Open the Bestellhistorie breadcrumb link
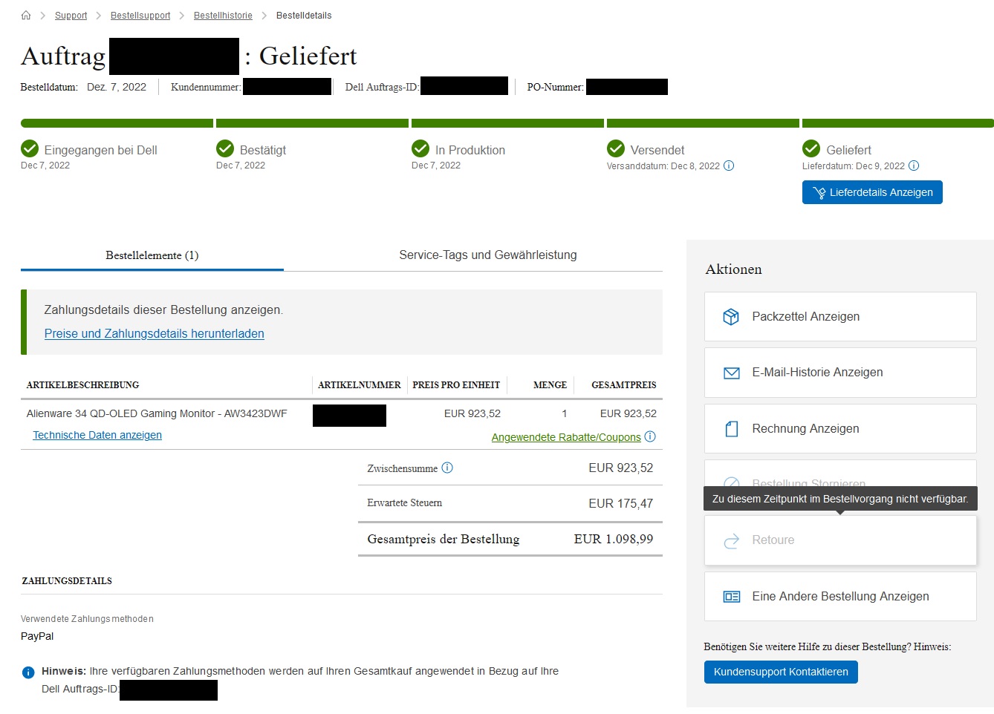The image size is (994, 714). point(223,16)
